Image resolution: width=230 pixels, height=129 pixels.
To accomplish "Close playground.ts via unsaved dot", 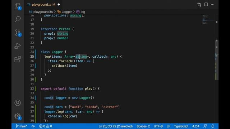I will tap(59, 5).
